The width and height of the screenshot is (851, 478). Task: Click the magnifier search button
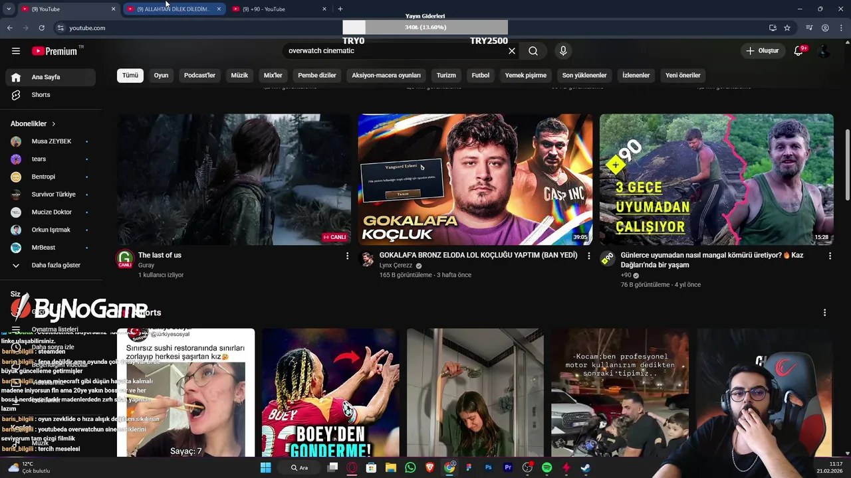533,51
